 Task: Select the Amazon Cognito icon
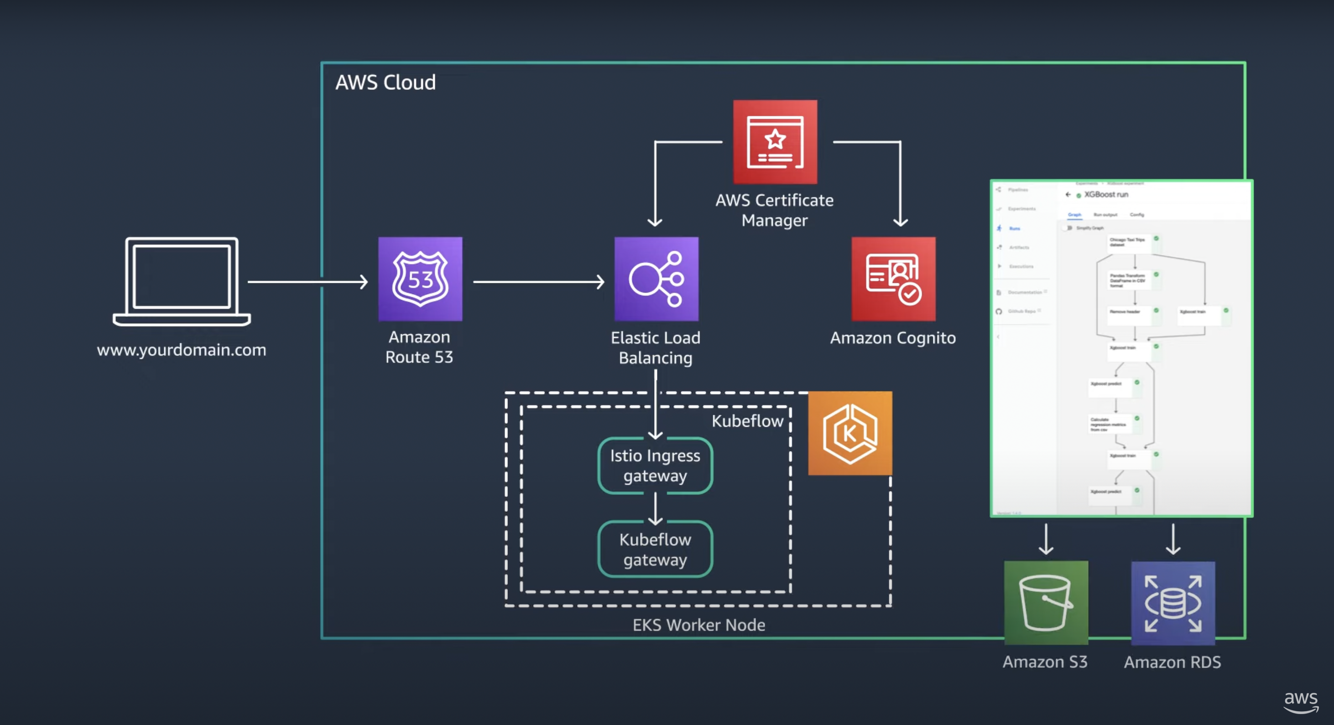(893, 279)
